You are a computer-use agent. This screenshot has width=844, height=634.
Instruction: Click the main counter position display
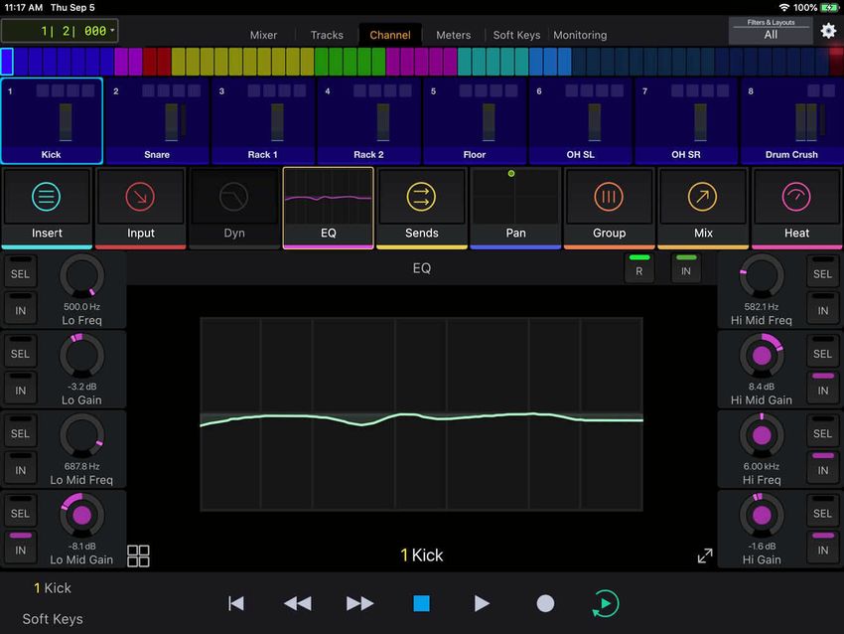(x=60, y=31)
